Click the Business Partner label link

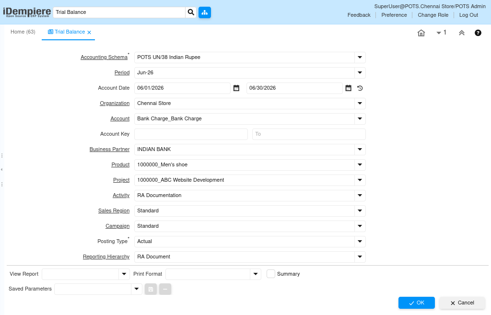[109, 150]
